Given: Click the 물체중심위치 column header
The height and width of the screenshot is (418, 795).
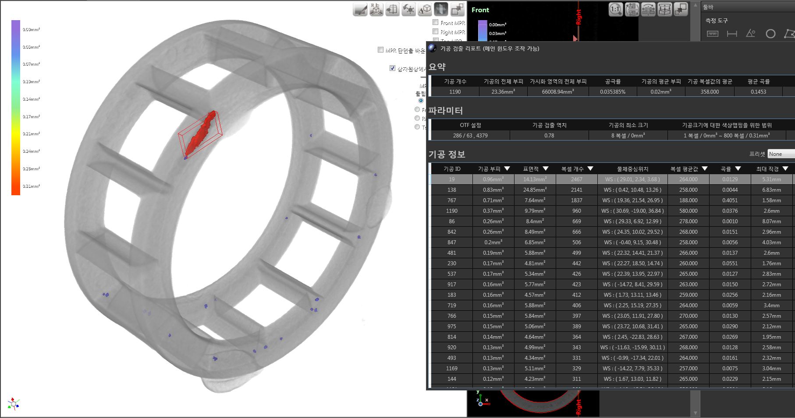Looking at the screenshot, I should (632, 169).
